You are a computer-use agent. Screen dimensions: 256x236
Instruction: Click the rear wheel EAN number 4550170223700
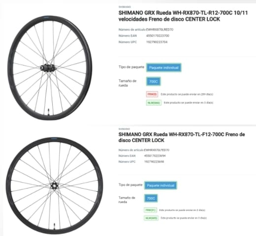point(158,35)
